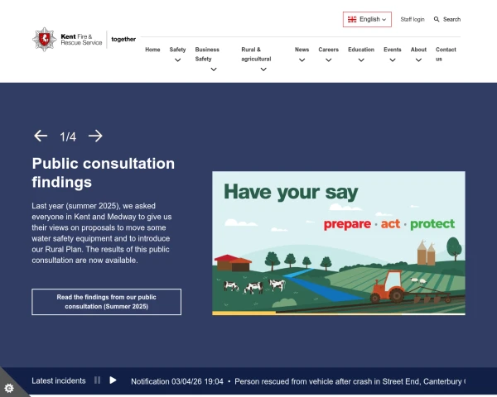
Task: Open the English language dropdown
Action: (x=367, y=19)
